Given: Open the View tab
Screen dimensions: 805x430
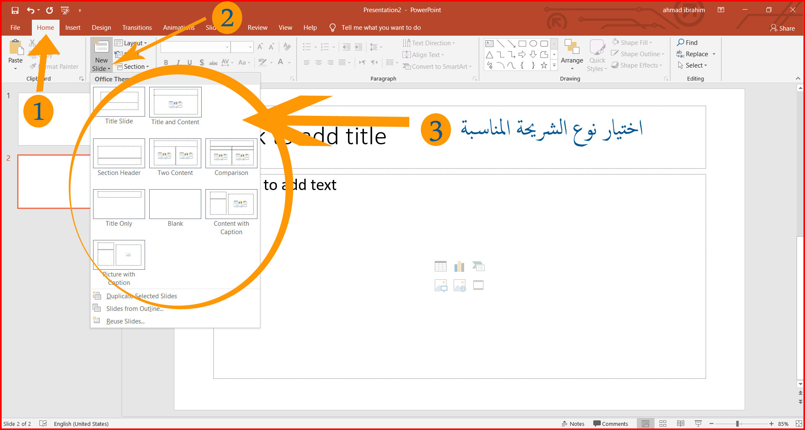Looking at the screenshot, I should tap(285, 27).
